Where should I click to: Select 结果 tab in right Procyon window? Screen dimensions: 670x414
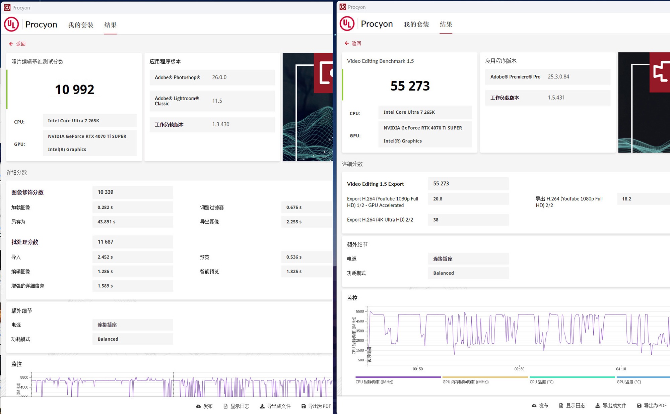[446, 24]
